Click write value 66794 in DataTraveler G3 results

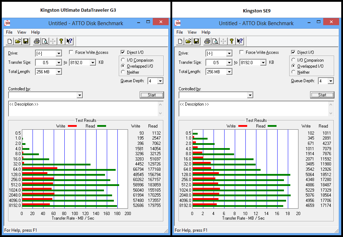(139, 169)
